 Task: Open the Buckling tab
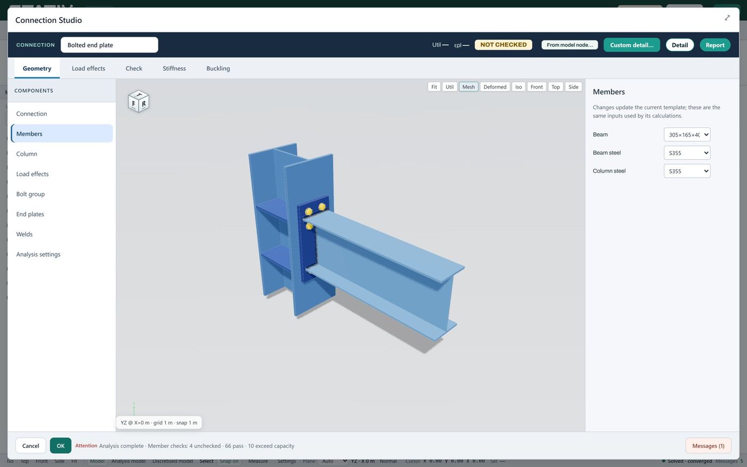218,68
